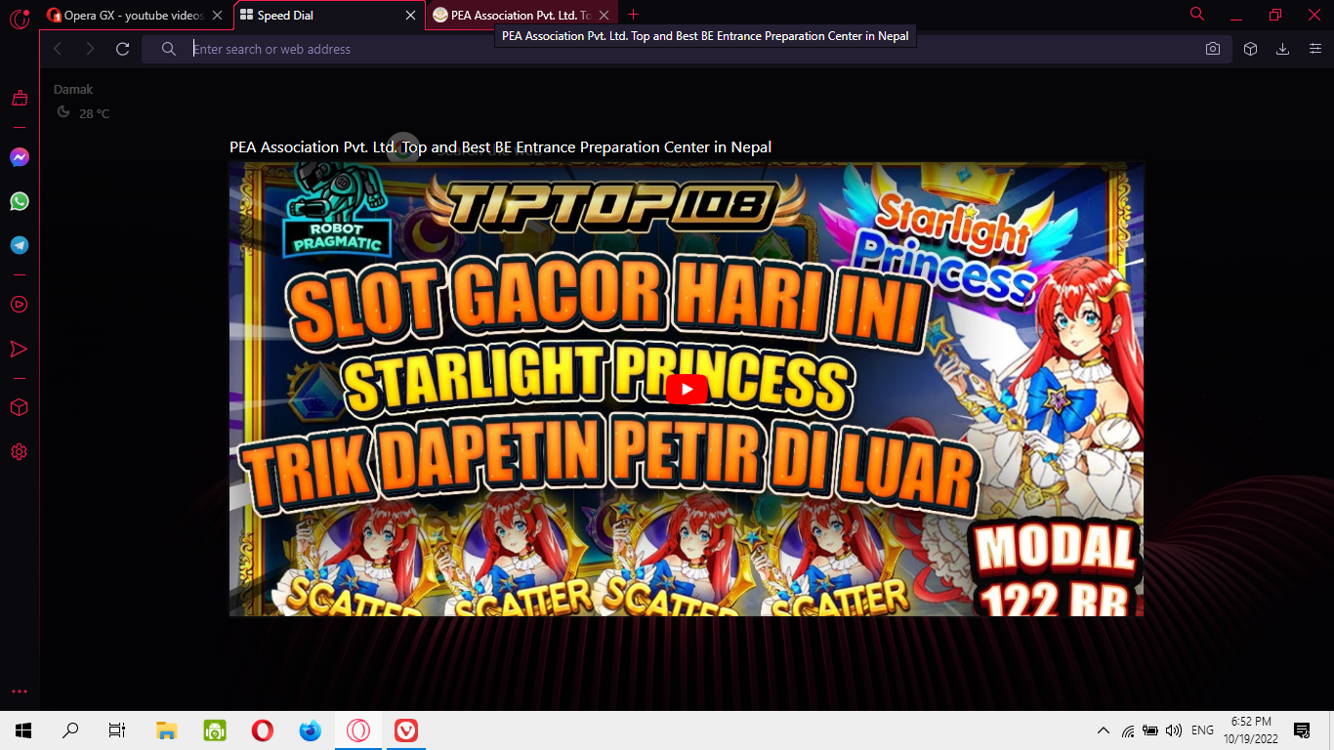
Task: Open Facebook Messenger in the sidebar
Action: (20, 157)
